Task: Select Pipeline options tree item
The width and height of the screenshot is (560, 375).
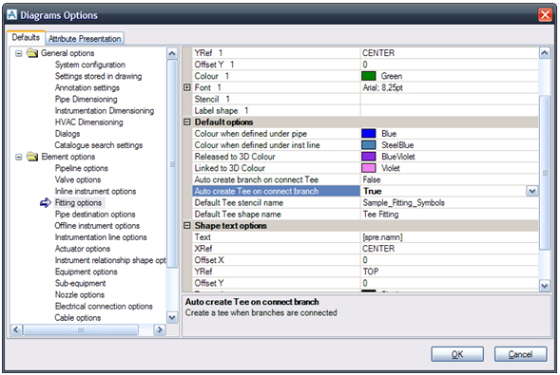Action: pyautogui.click(x=82, y=168)
